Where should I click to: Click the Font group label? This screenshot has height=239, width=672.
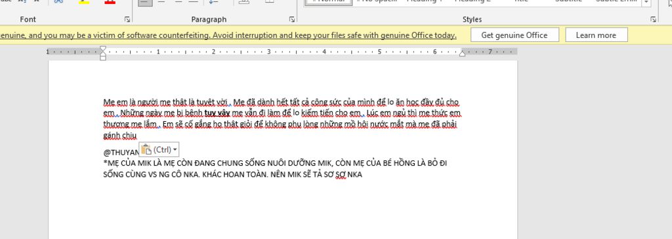click(x=28, y=19)
